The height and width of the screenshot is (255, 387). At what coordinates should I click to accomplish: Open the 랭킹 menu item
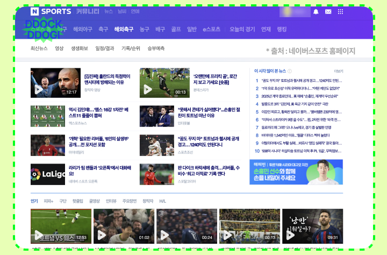[282, 29]
